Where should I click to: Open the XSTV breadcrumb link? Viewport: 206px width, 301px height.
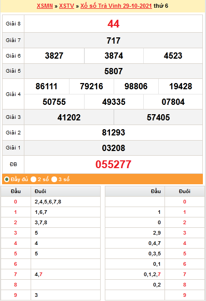[66, 6]
